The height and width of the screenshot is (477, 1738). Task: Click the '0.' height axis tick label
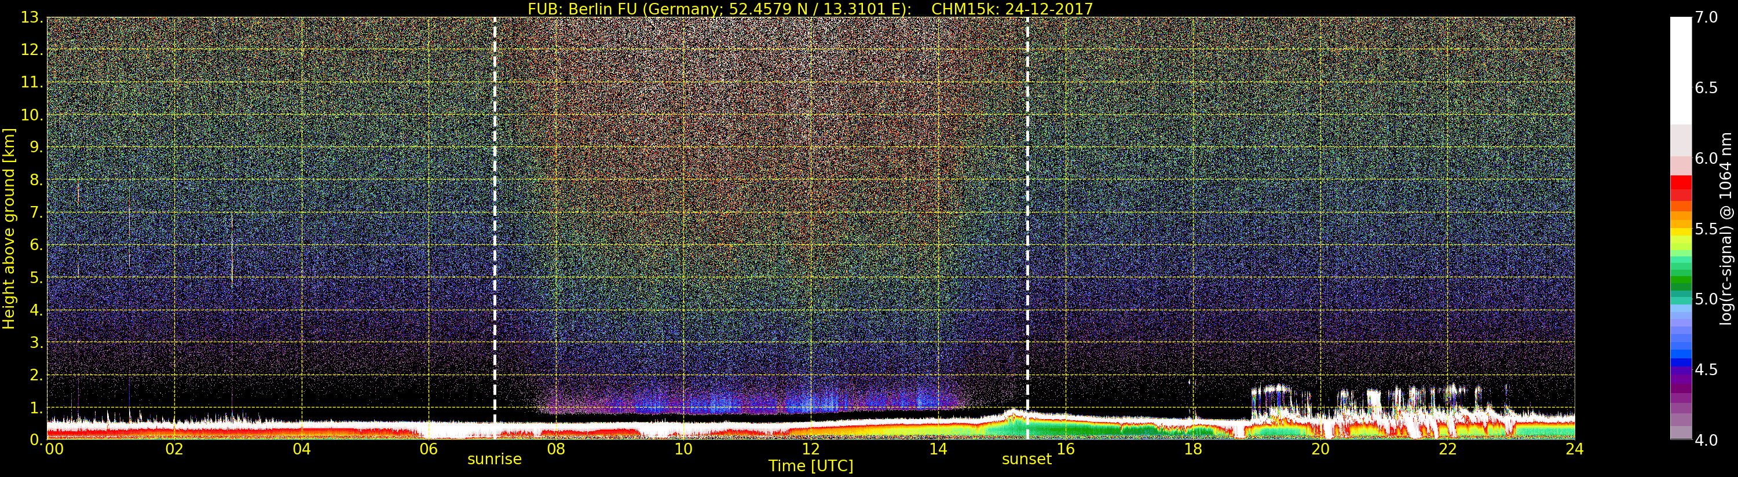[x=36, y=439]
